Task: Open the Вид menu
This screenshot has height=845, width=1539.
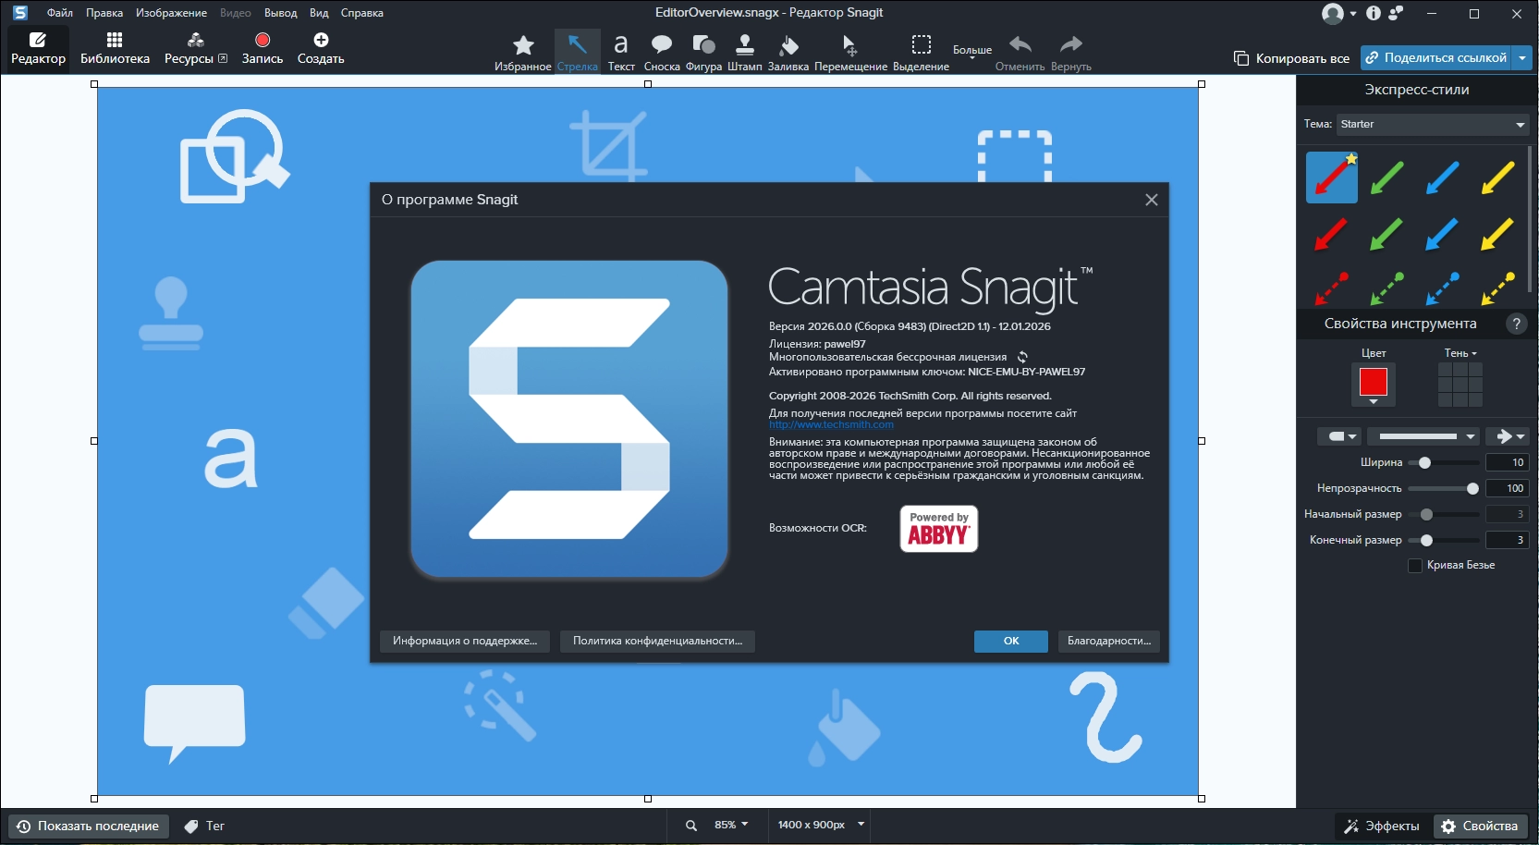Action: coord(319,13)
